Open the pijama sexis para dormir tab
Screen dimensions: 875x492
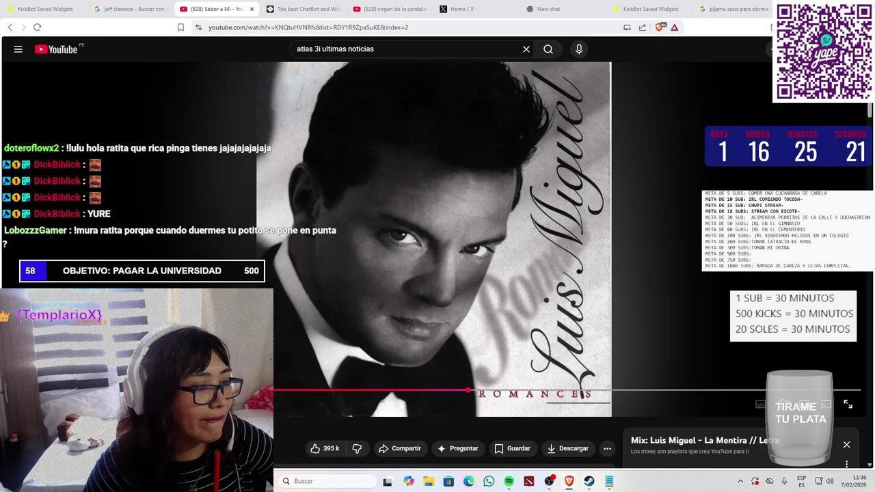(735, 9)
